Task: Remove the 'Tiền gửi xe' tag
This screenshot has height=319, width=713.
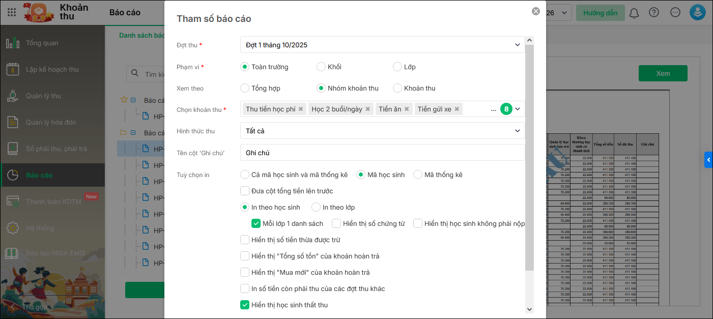Action: 457,109
